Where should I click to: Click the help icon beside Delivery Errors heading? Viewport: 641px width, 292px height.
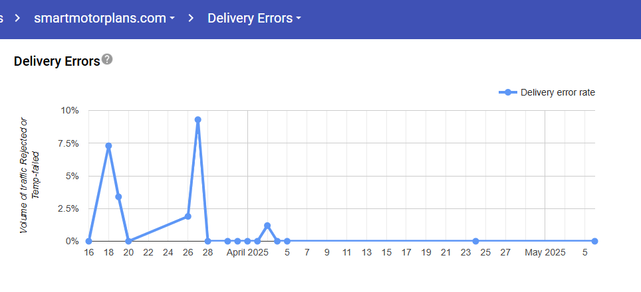click(107, 60)
